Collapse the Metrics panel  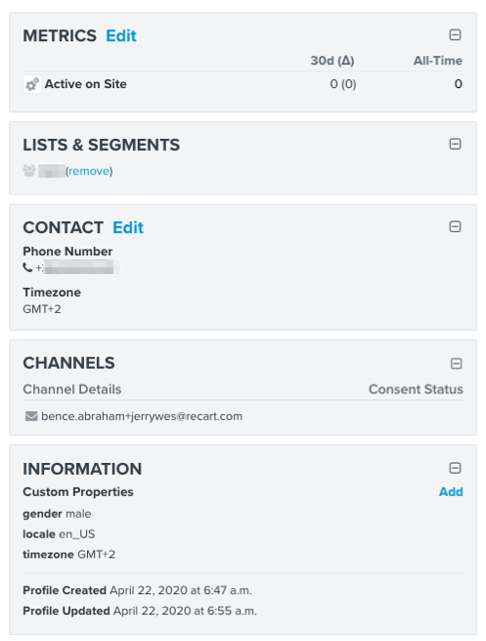455,35
